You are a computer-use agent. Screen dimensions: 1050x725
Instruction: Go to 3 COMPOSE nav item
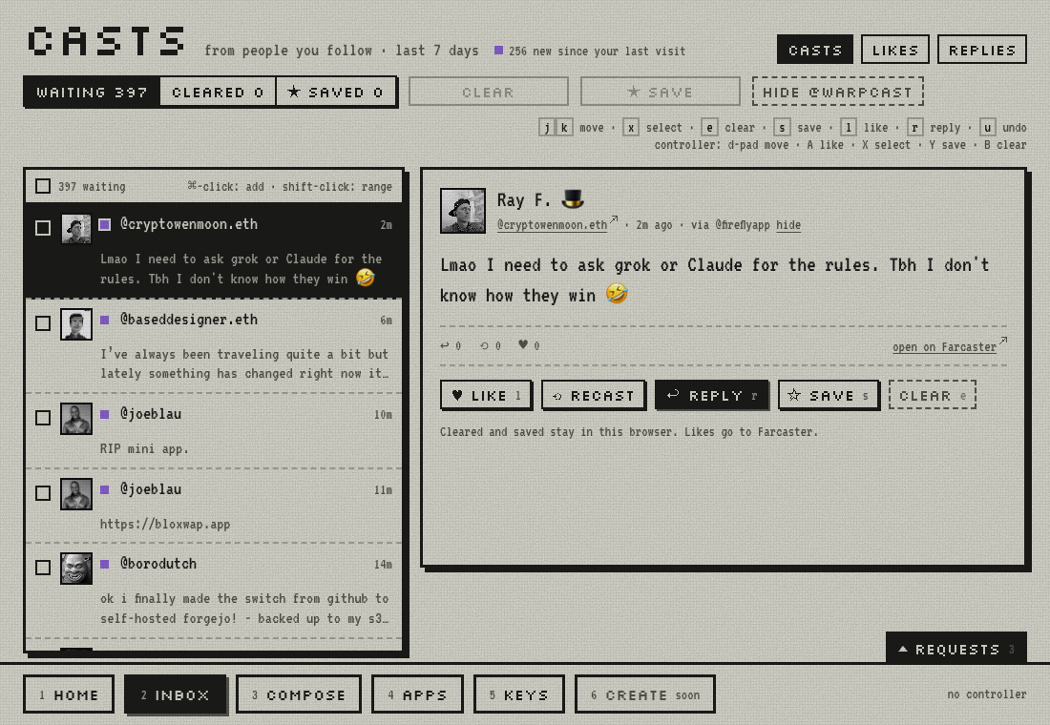click(299, 694)
